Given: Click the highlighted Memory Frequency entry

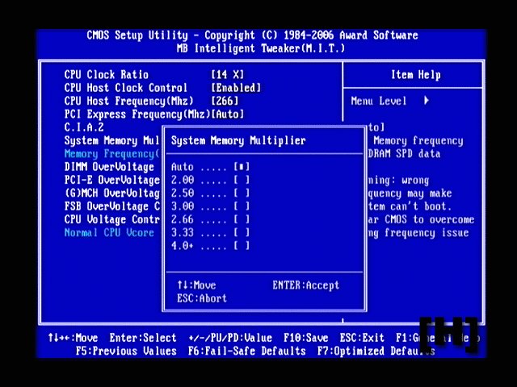Looking at the screenshot, I should pos(111,153).
